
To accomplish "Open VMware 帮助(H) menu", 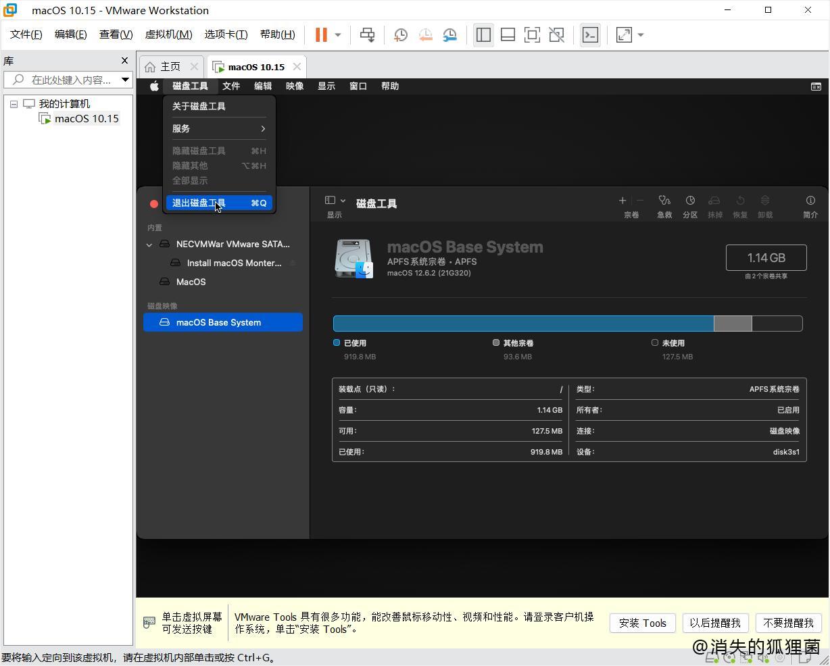I will pos(277,34).
